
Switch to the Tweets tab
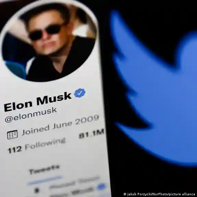point(44,170)
